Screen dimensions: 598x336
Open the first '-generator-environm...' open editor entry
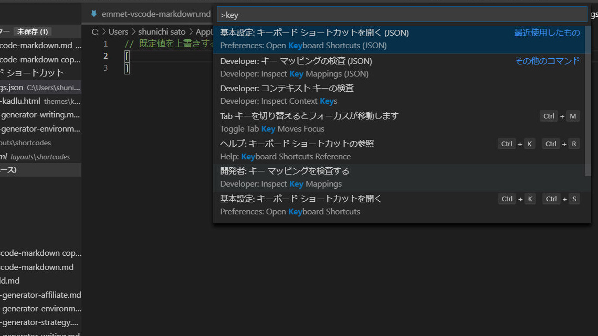40,129
